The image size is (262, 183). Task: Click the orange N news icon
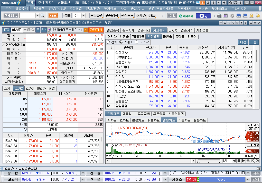(86, 30)
